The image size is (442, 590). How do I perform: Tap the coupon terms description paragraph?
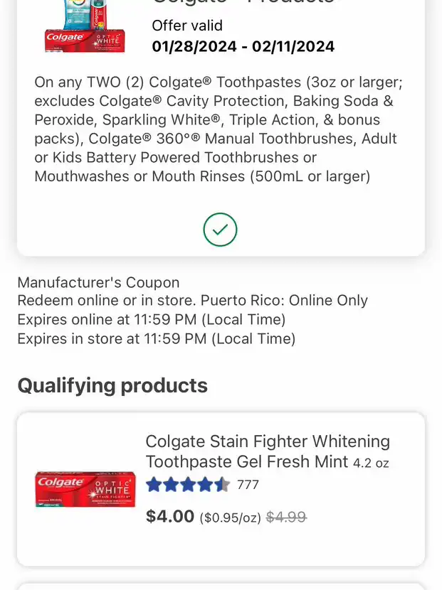[x=219, y=129]
